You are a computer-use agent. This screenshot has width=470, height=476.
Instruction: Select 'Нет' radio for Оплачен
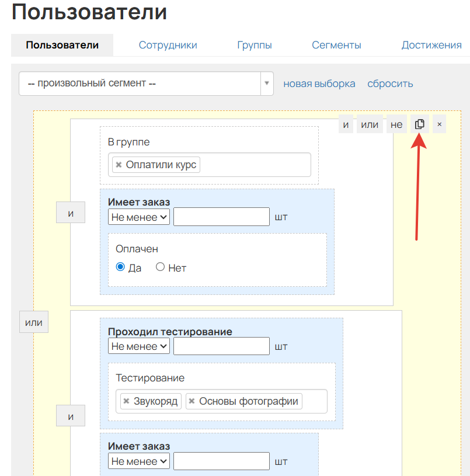pyautogui.click(x=160, y=267)
